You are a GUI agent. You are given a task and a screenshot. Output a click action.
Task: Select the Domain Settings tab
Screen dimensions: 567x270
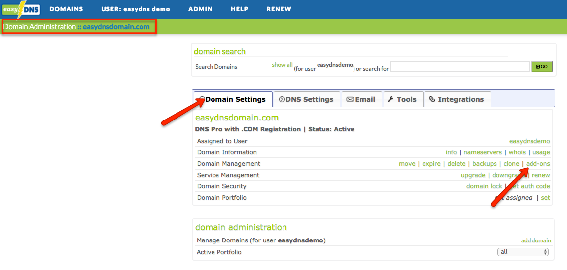coord(233,99)
